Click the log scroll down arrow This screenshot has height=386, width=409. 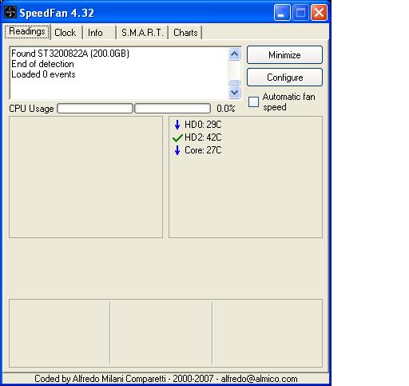pos(234,93)
